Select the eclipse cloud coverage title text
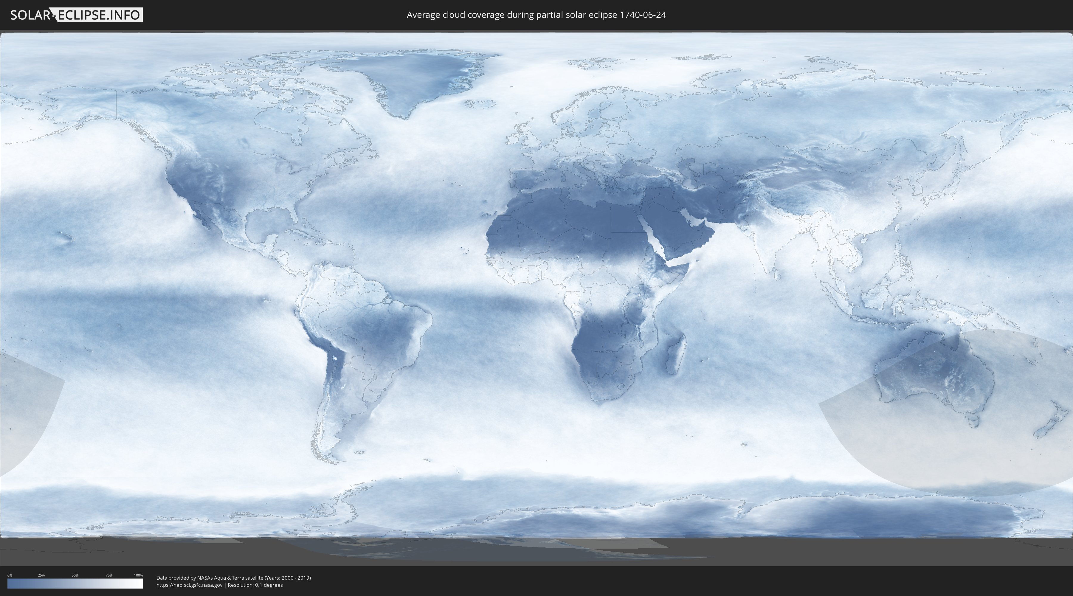Image resolution: width=1073 pixels, height=596 pixels. [536, 15]
